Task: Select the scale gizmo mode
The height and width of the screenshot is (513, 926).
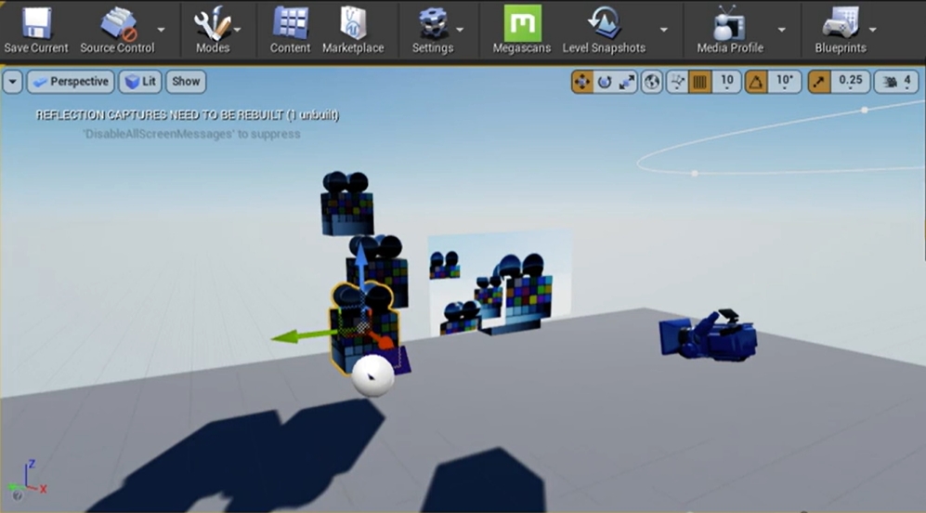Action: pyautogui.click(x=627, y=82)
